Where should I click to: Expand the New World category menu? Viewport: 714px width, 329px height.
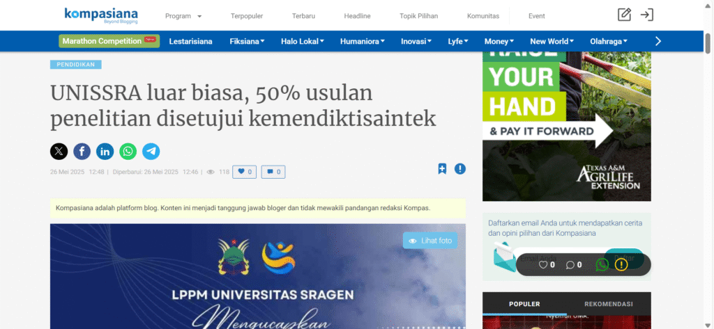click(x=552, y=41)
